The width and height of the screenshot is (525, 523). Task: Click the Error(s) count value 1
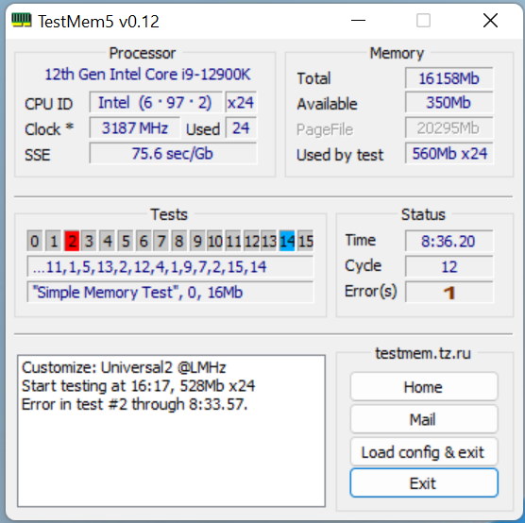[x=449, y=292]
